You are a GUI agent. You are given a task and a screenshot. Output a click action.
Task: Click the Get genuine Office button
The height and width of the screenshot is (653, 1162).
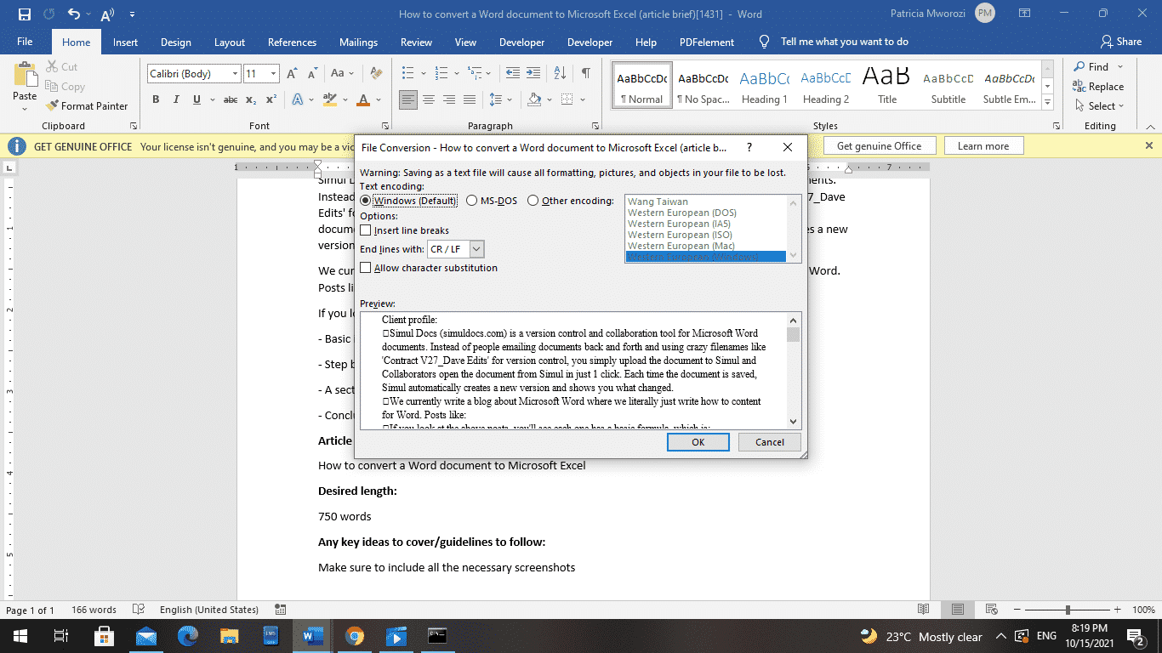(879, 145)
